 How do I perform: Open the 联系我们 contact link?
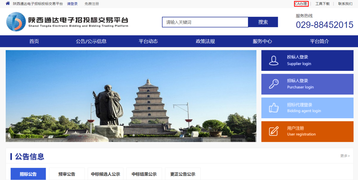tap(345, 4)
